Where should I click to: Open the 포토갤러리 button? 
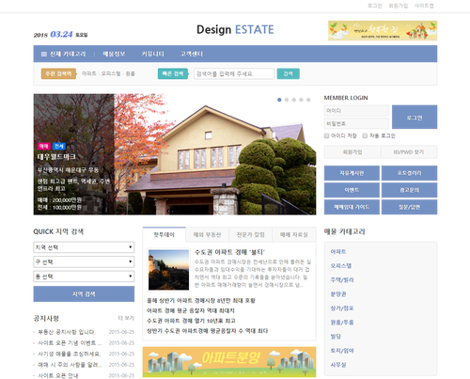point(409,173)
